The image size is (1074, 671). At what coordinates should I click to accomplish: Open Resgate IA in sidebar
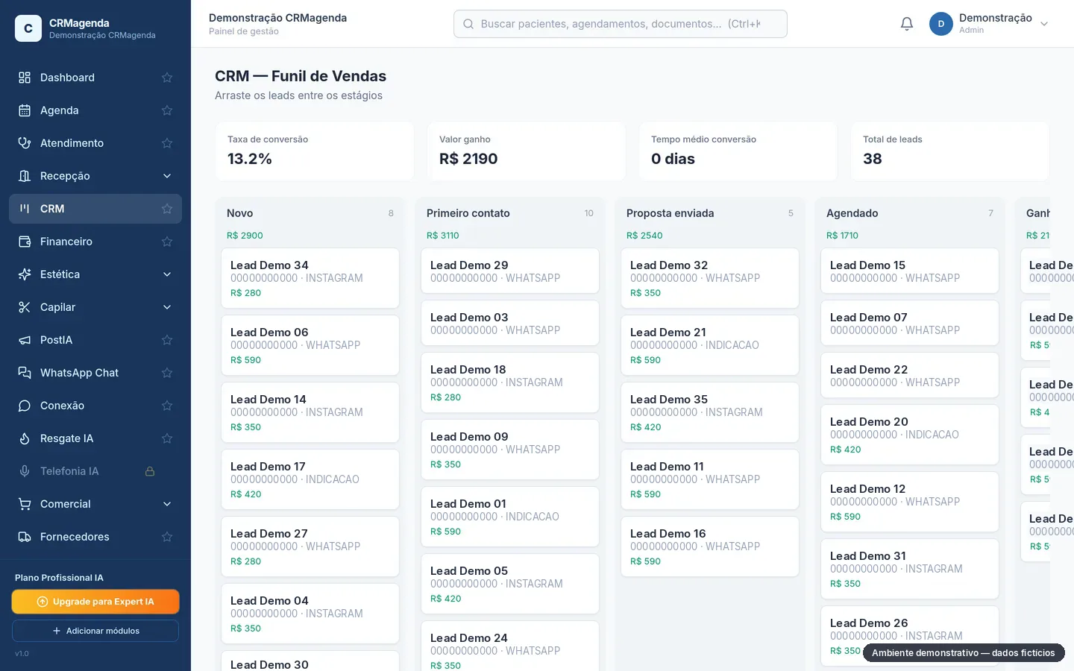click(95, 438)
